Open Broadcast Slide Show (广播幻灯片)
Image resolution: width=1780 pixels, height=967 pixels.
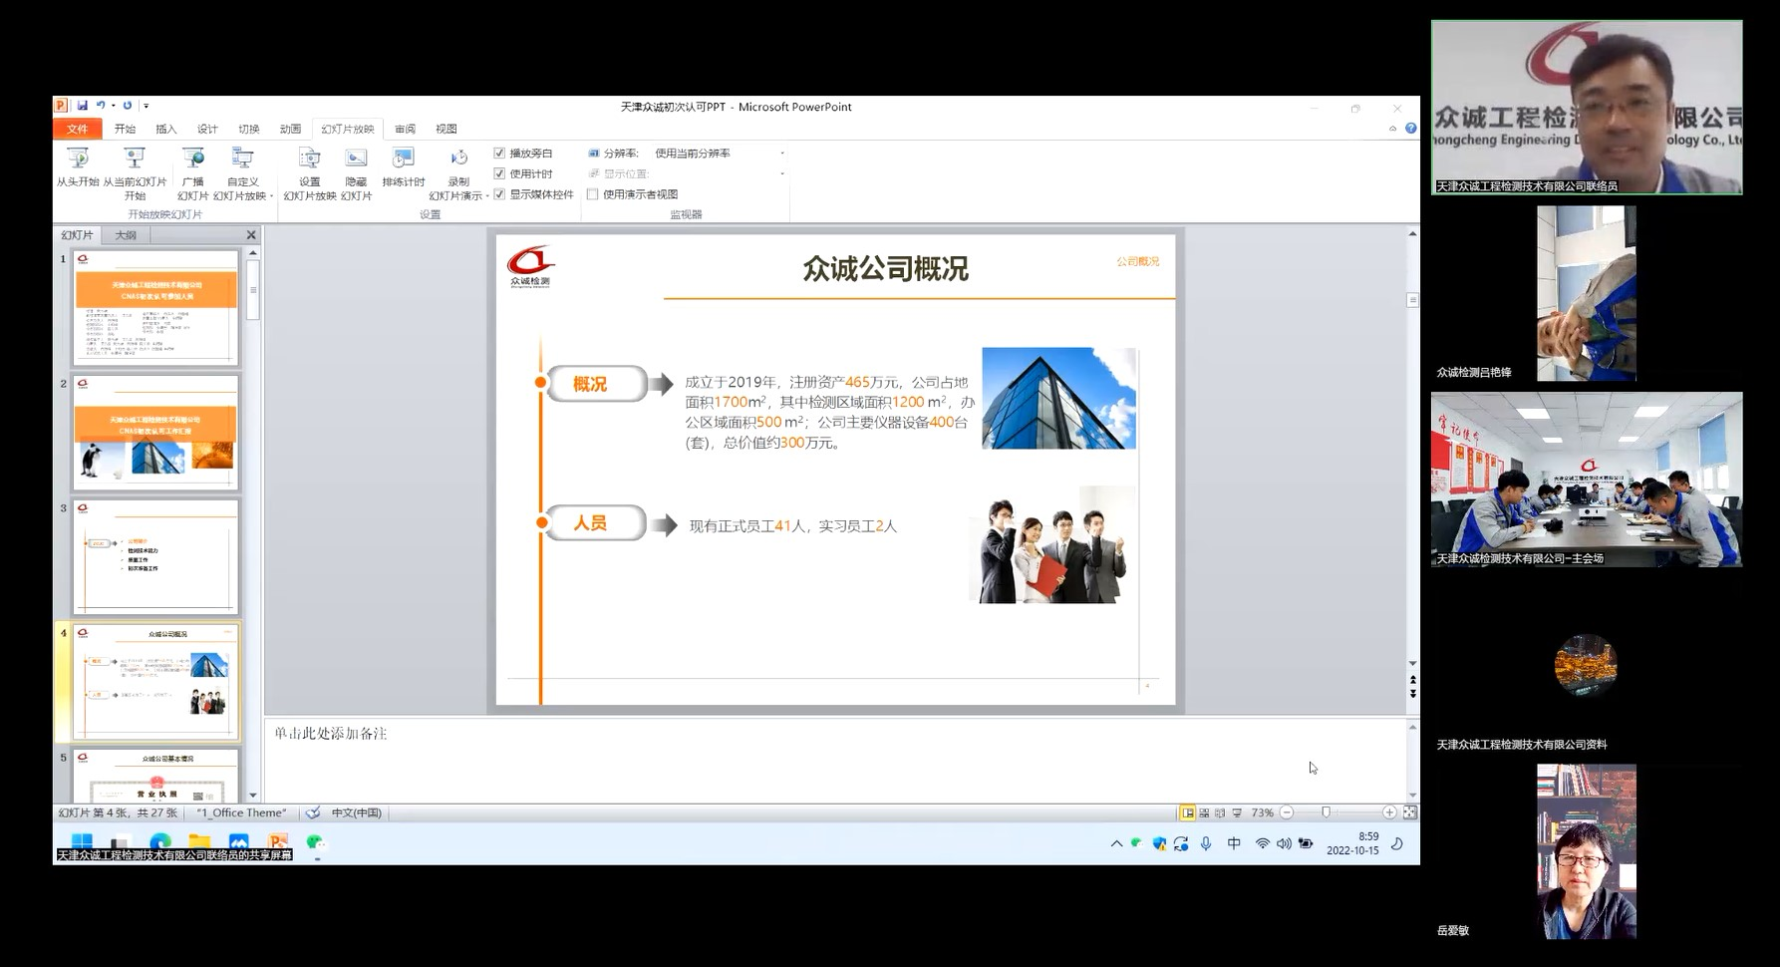point(192,172)
